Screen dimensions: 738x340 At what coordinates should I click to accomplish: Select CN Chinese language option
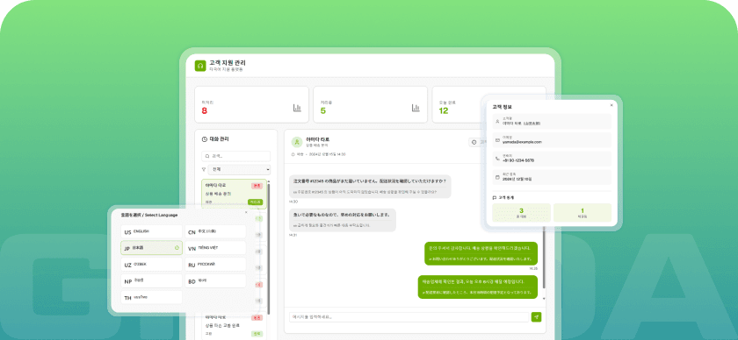click(x=215, y=232)
